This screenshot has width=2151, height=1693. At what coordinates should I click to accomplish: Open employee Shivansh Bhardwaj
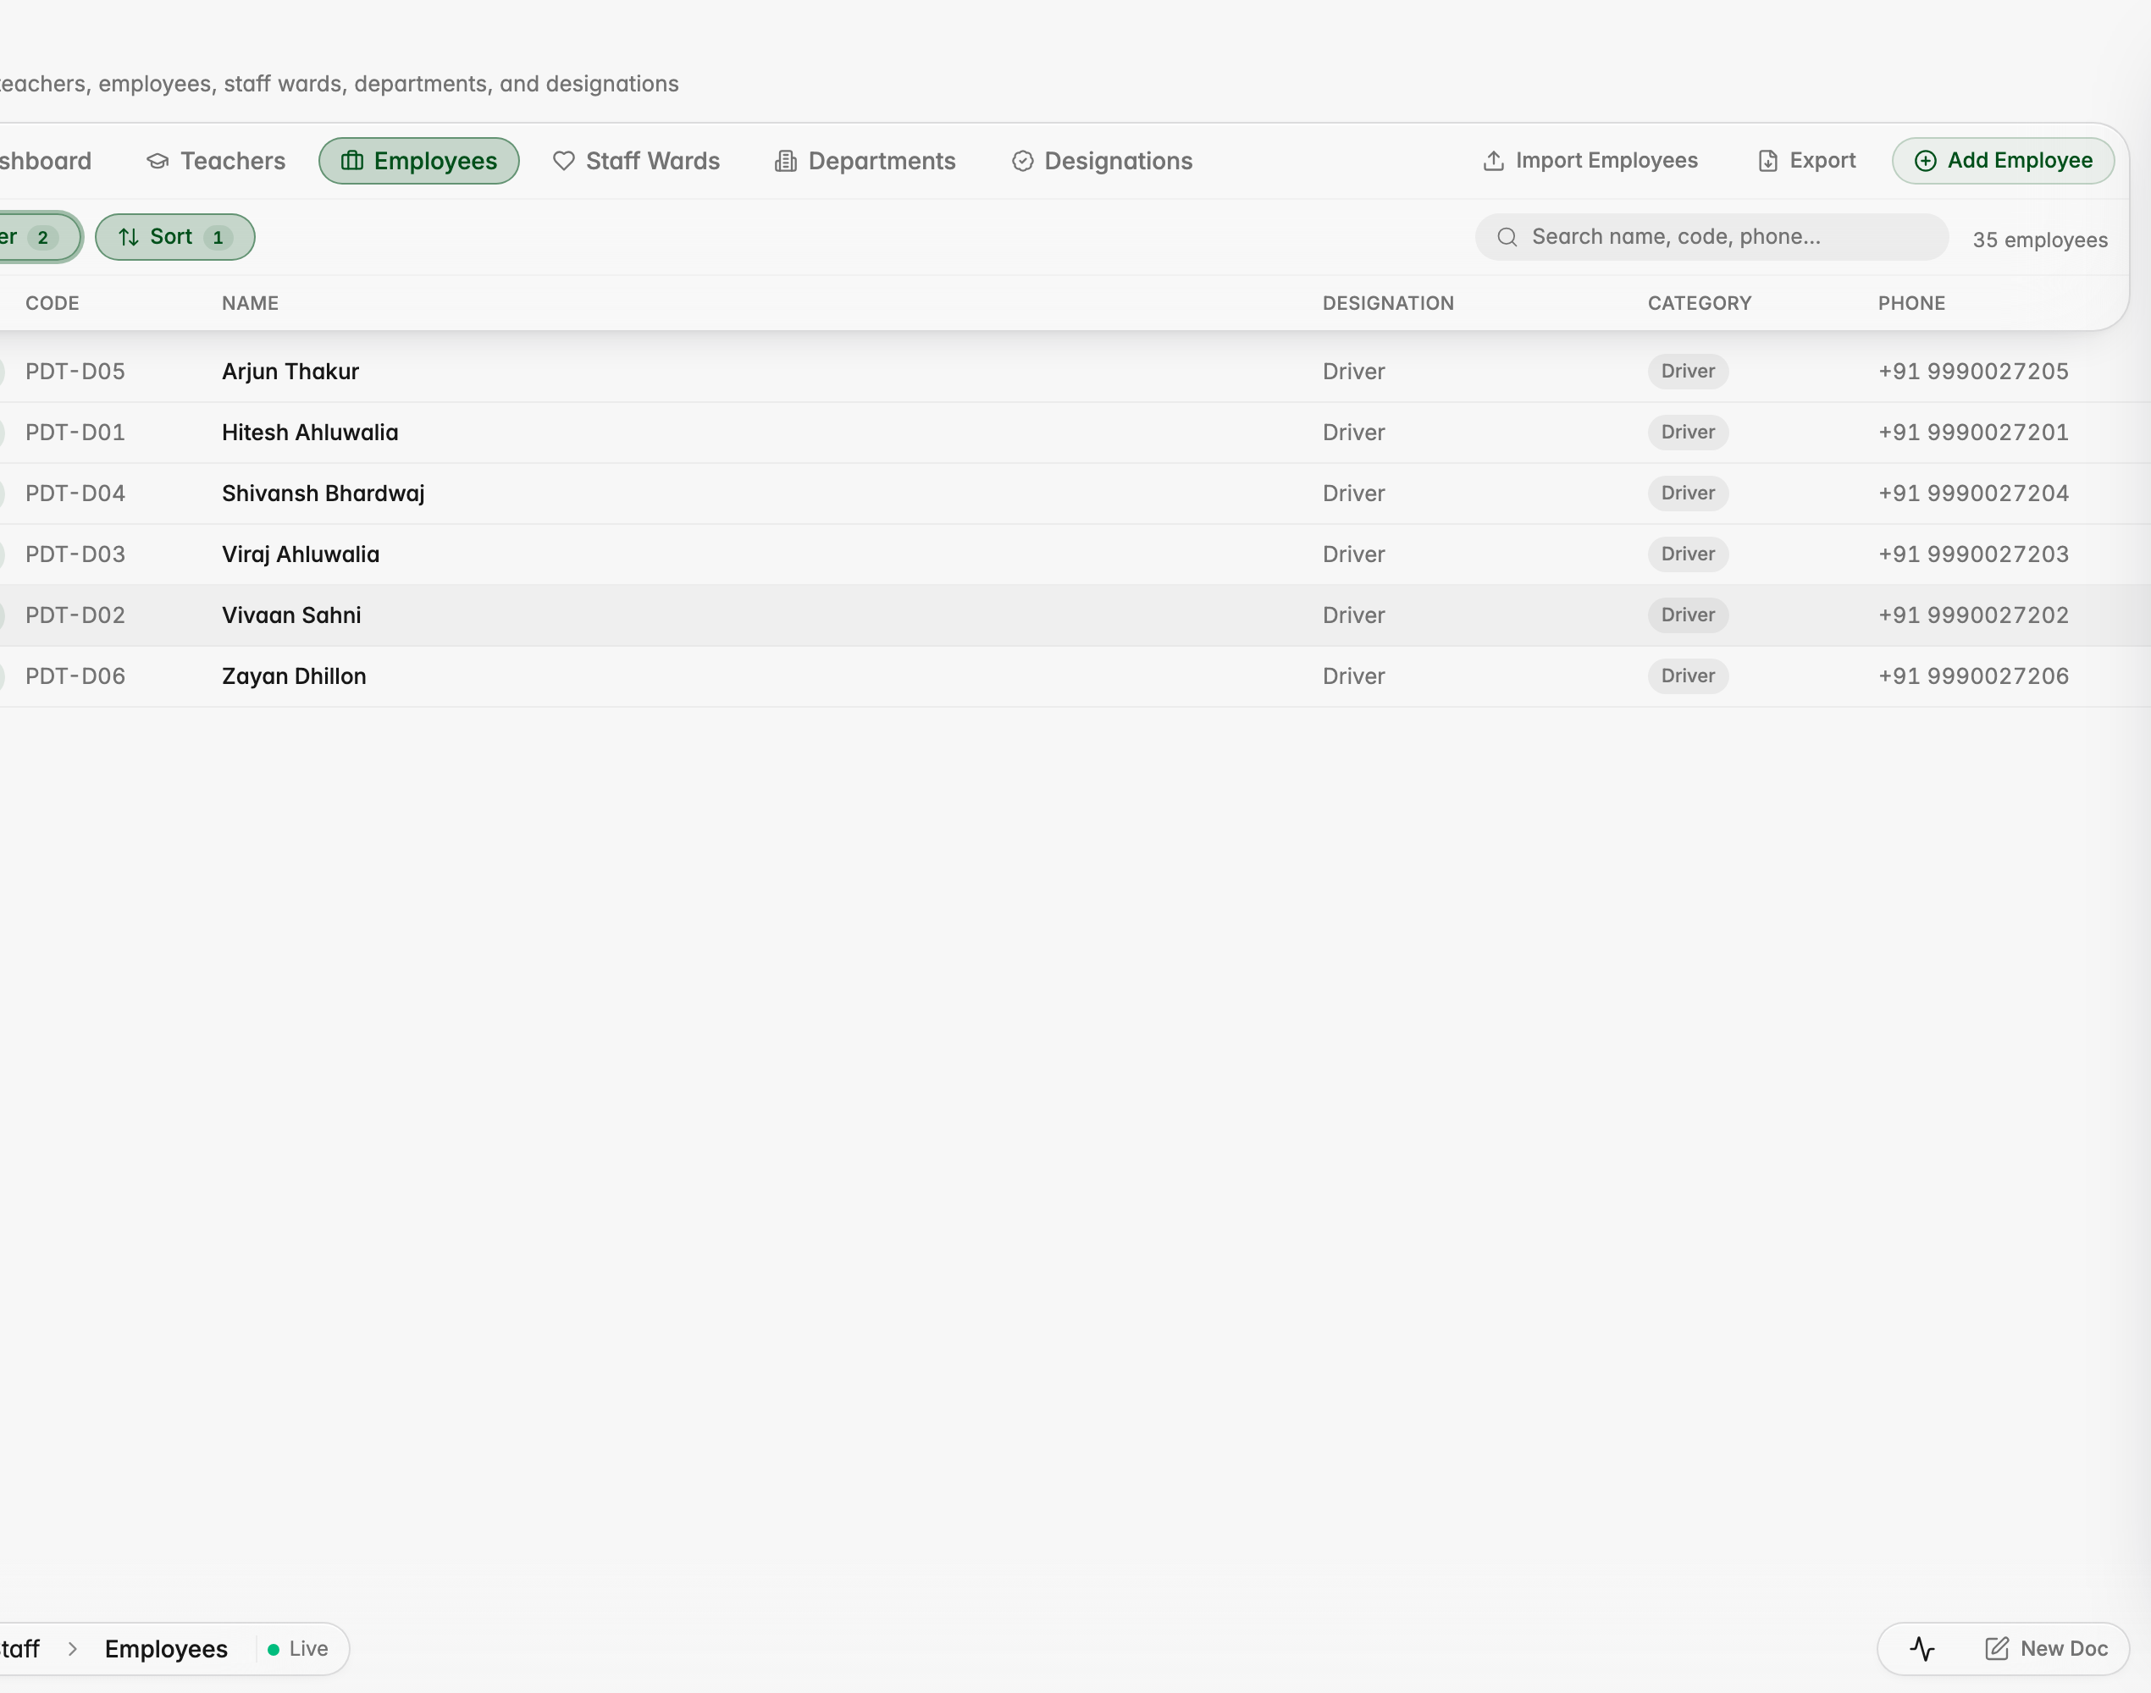click(x=323, y=494)
